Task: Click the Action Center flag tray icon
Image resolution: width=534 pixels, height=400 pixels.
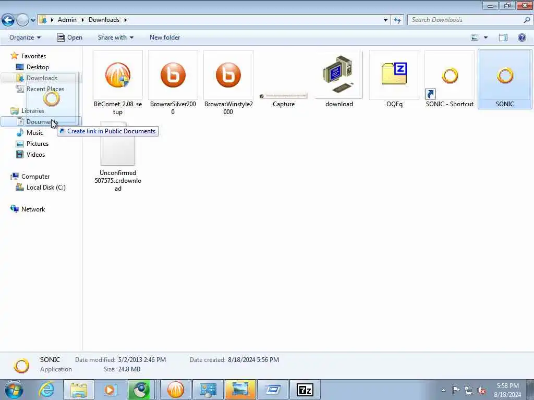Action: coord(456,390)
